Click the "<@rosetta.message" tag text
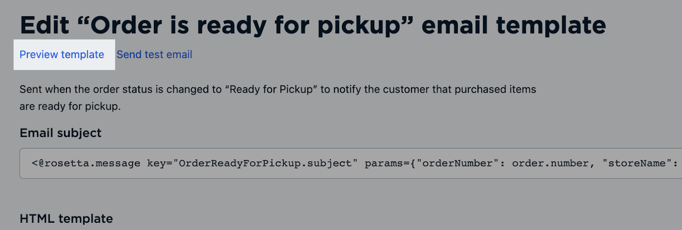Viewport: 682px width, 230px height. [x=86, y=163]
